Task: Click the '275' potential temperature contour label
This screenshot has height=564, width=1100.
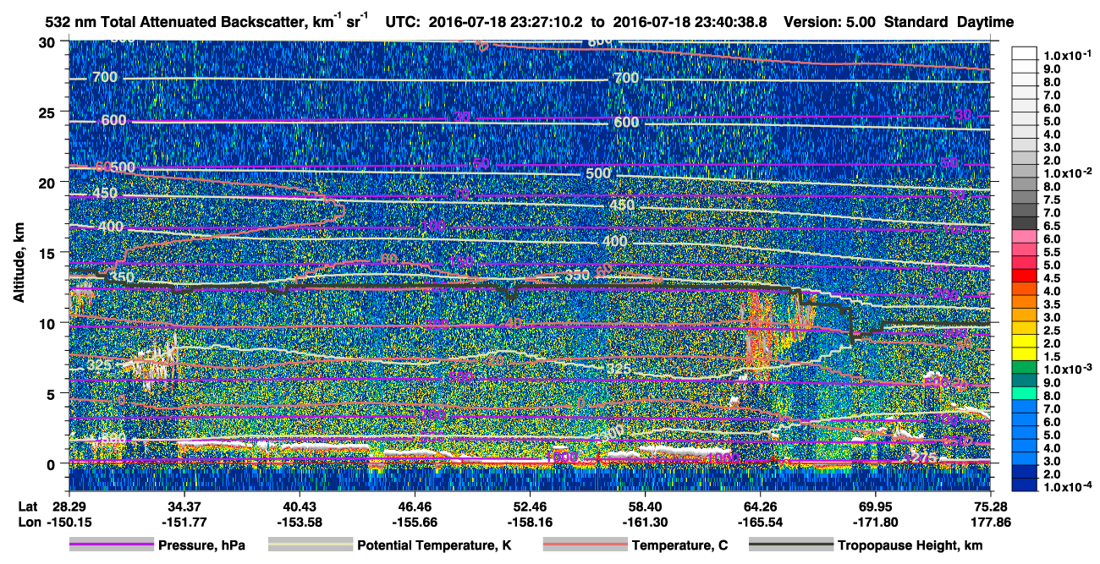Action: click(x=923, y=458)
